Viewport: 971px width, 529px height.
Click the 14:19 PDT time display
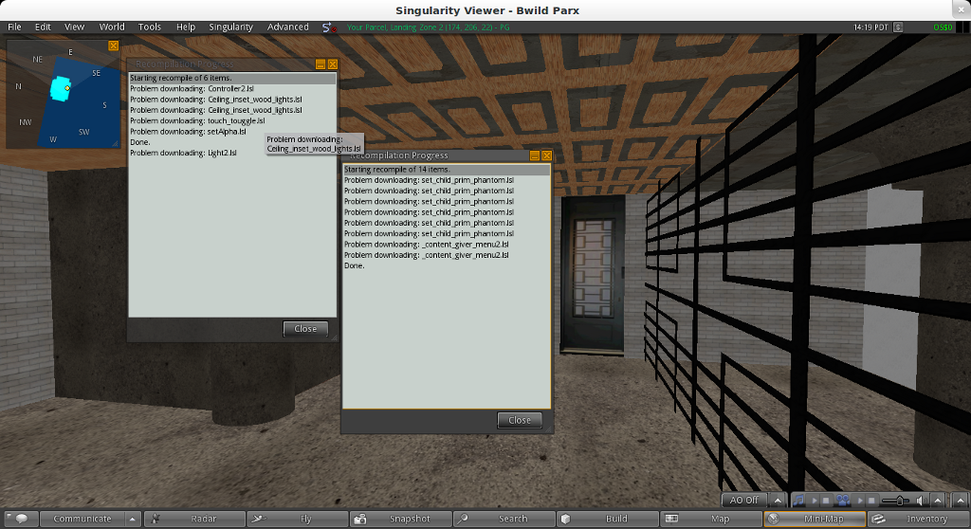point(870,27)
